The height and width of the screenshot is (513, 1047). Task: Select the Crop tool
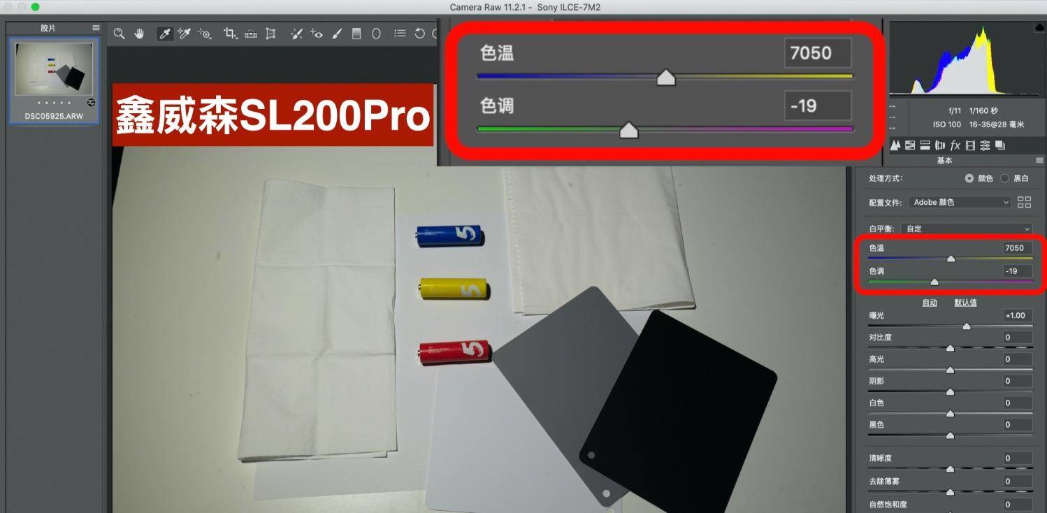(230, 34)
